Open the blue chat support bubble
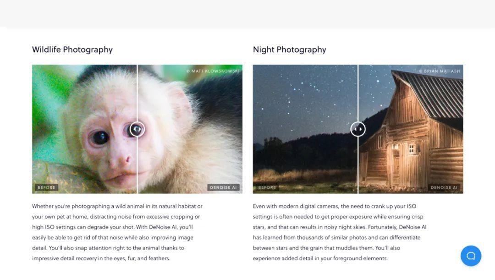The width and height of the screenshot is (495, 280). (x=471, y=256)
